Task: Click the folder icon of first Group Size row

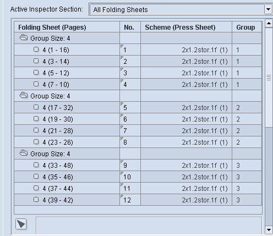Action: coord(24,37)
